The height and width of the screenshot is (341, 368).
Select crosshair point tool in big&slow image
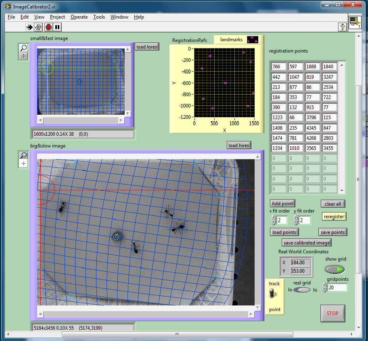point(24,163)
